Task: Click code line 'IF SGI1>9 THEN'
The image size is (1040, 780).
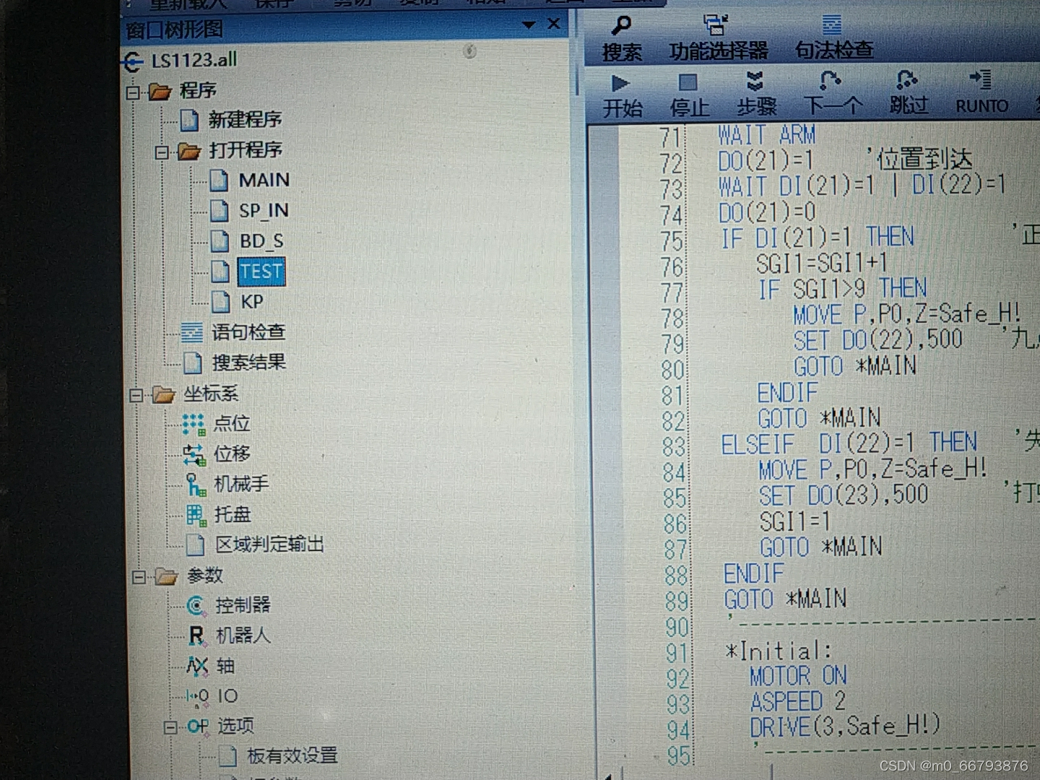Action: [x=842, y=290]
